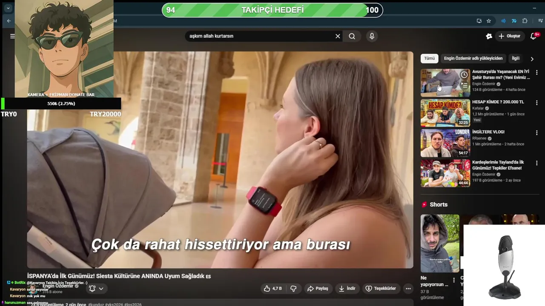
Task: Click the Oluştur create button
Action: [x=509, y=36]
